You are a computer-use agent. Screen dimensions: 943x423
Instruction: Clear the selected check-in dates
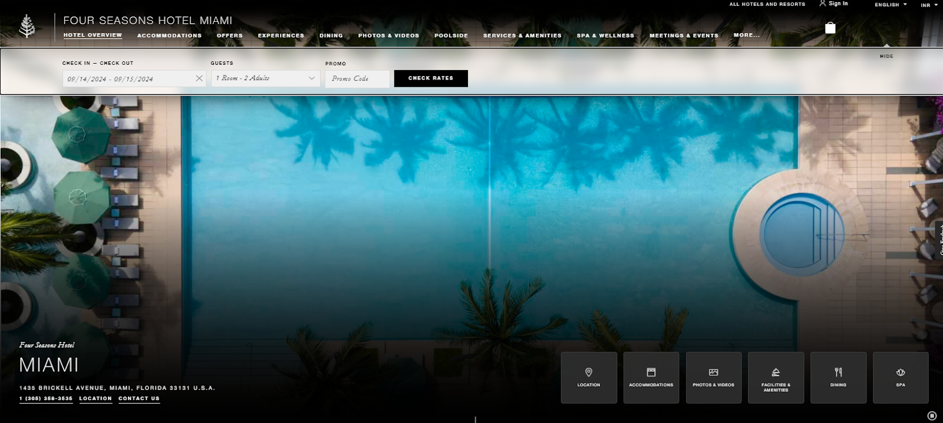tap(199, 78)
